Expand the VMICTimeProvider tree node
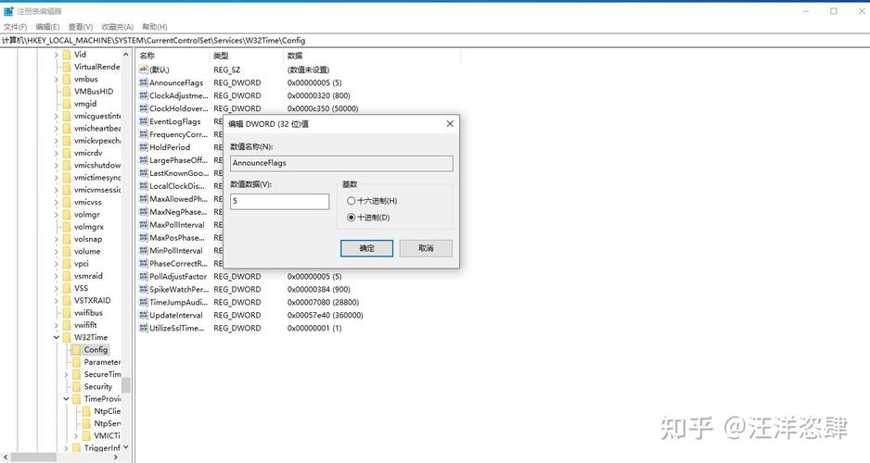Screen dimensions: 870x463 [77, 436]
